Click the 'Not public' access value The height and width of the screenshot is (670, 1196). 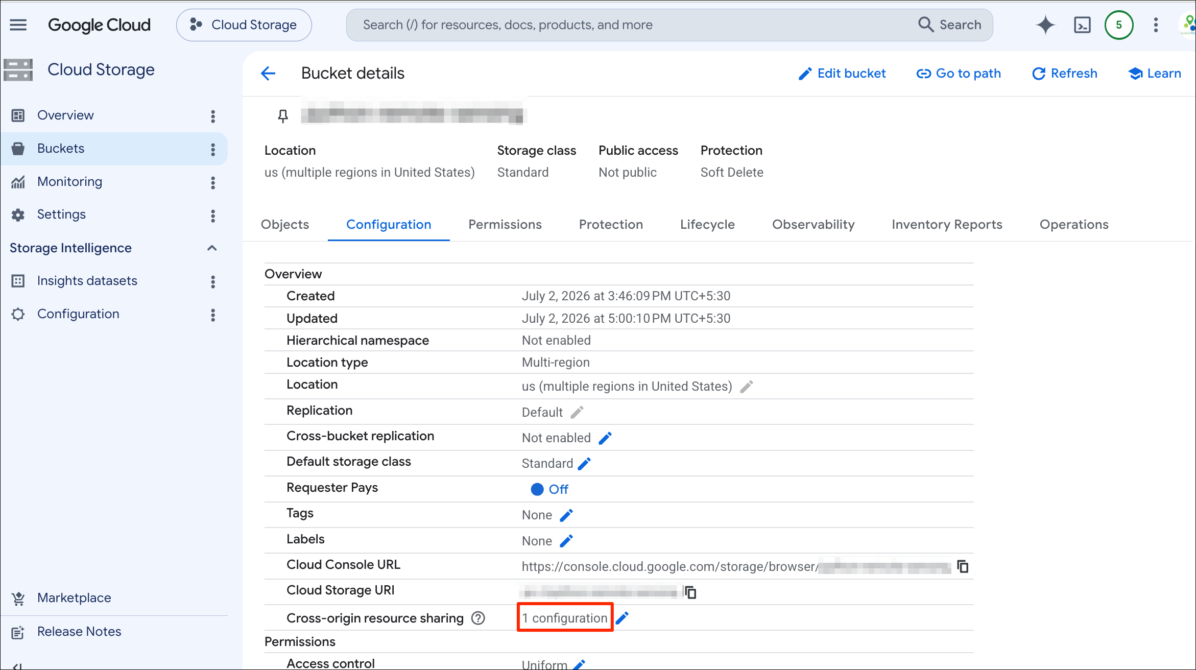(x=628, y=173)
